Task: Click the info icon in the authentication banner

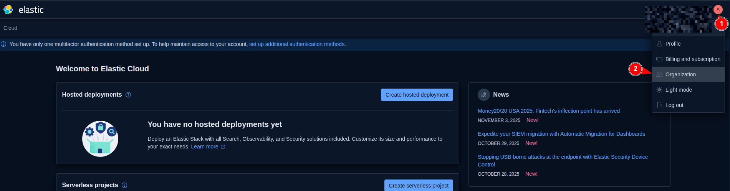Action: click(x=3, y=44)
